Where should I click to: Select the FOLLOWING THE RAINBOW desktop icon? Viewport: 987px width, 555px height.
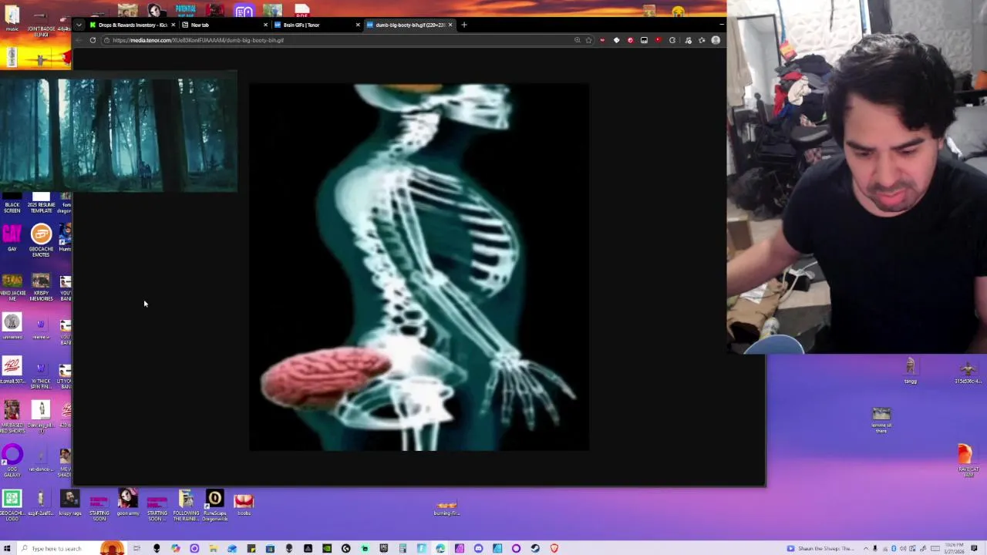pos(186,506)
